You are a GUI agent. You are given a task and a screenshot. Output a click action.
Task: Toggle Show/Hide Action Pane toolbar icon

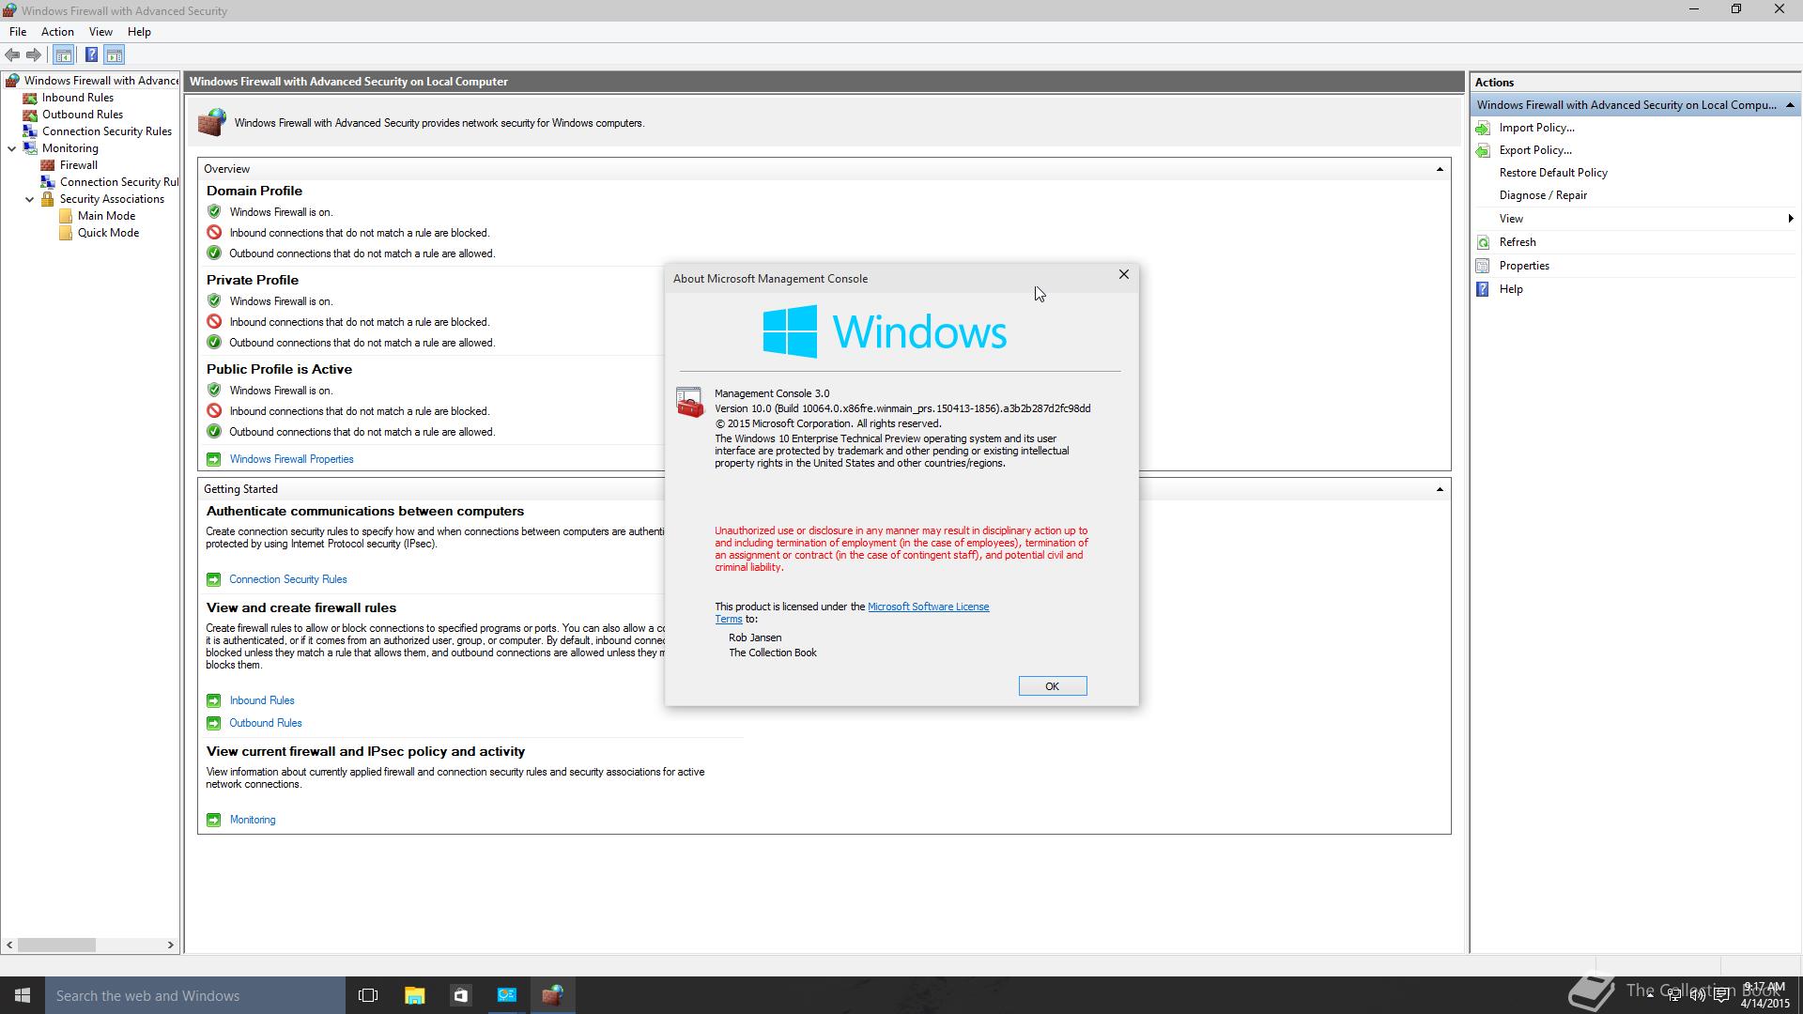114,55
